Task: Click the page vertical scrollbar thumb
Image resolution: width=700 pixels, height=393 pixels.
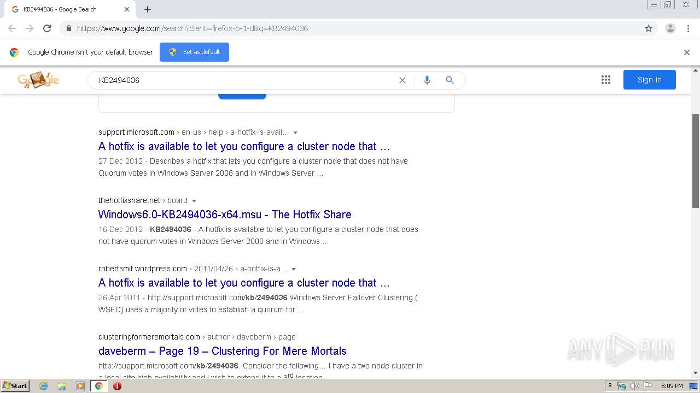Action: (696, 161)
